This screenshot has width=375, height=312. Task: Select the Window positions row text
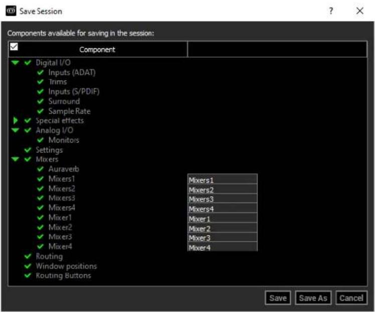point(67,266)
